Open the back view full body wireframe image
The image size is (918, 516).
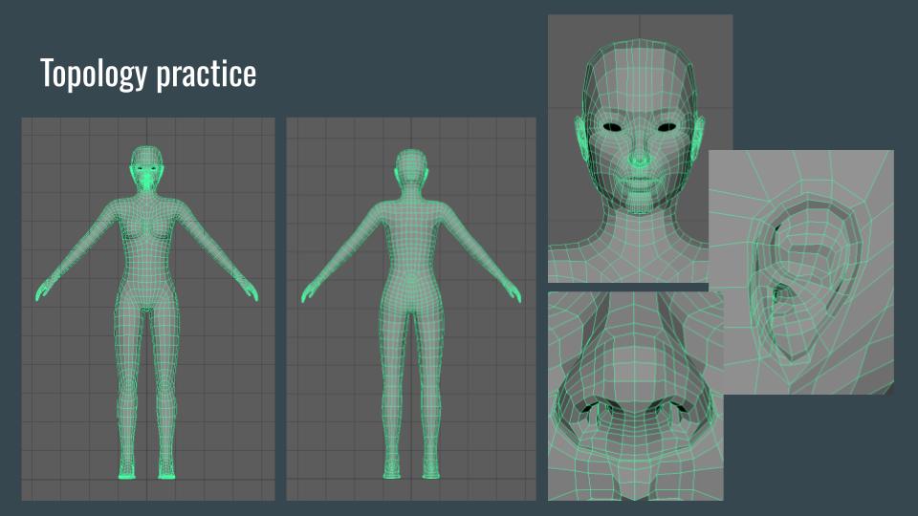(411, 309)
